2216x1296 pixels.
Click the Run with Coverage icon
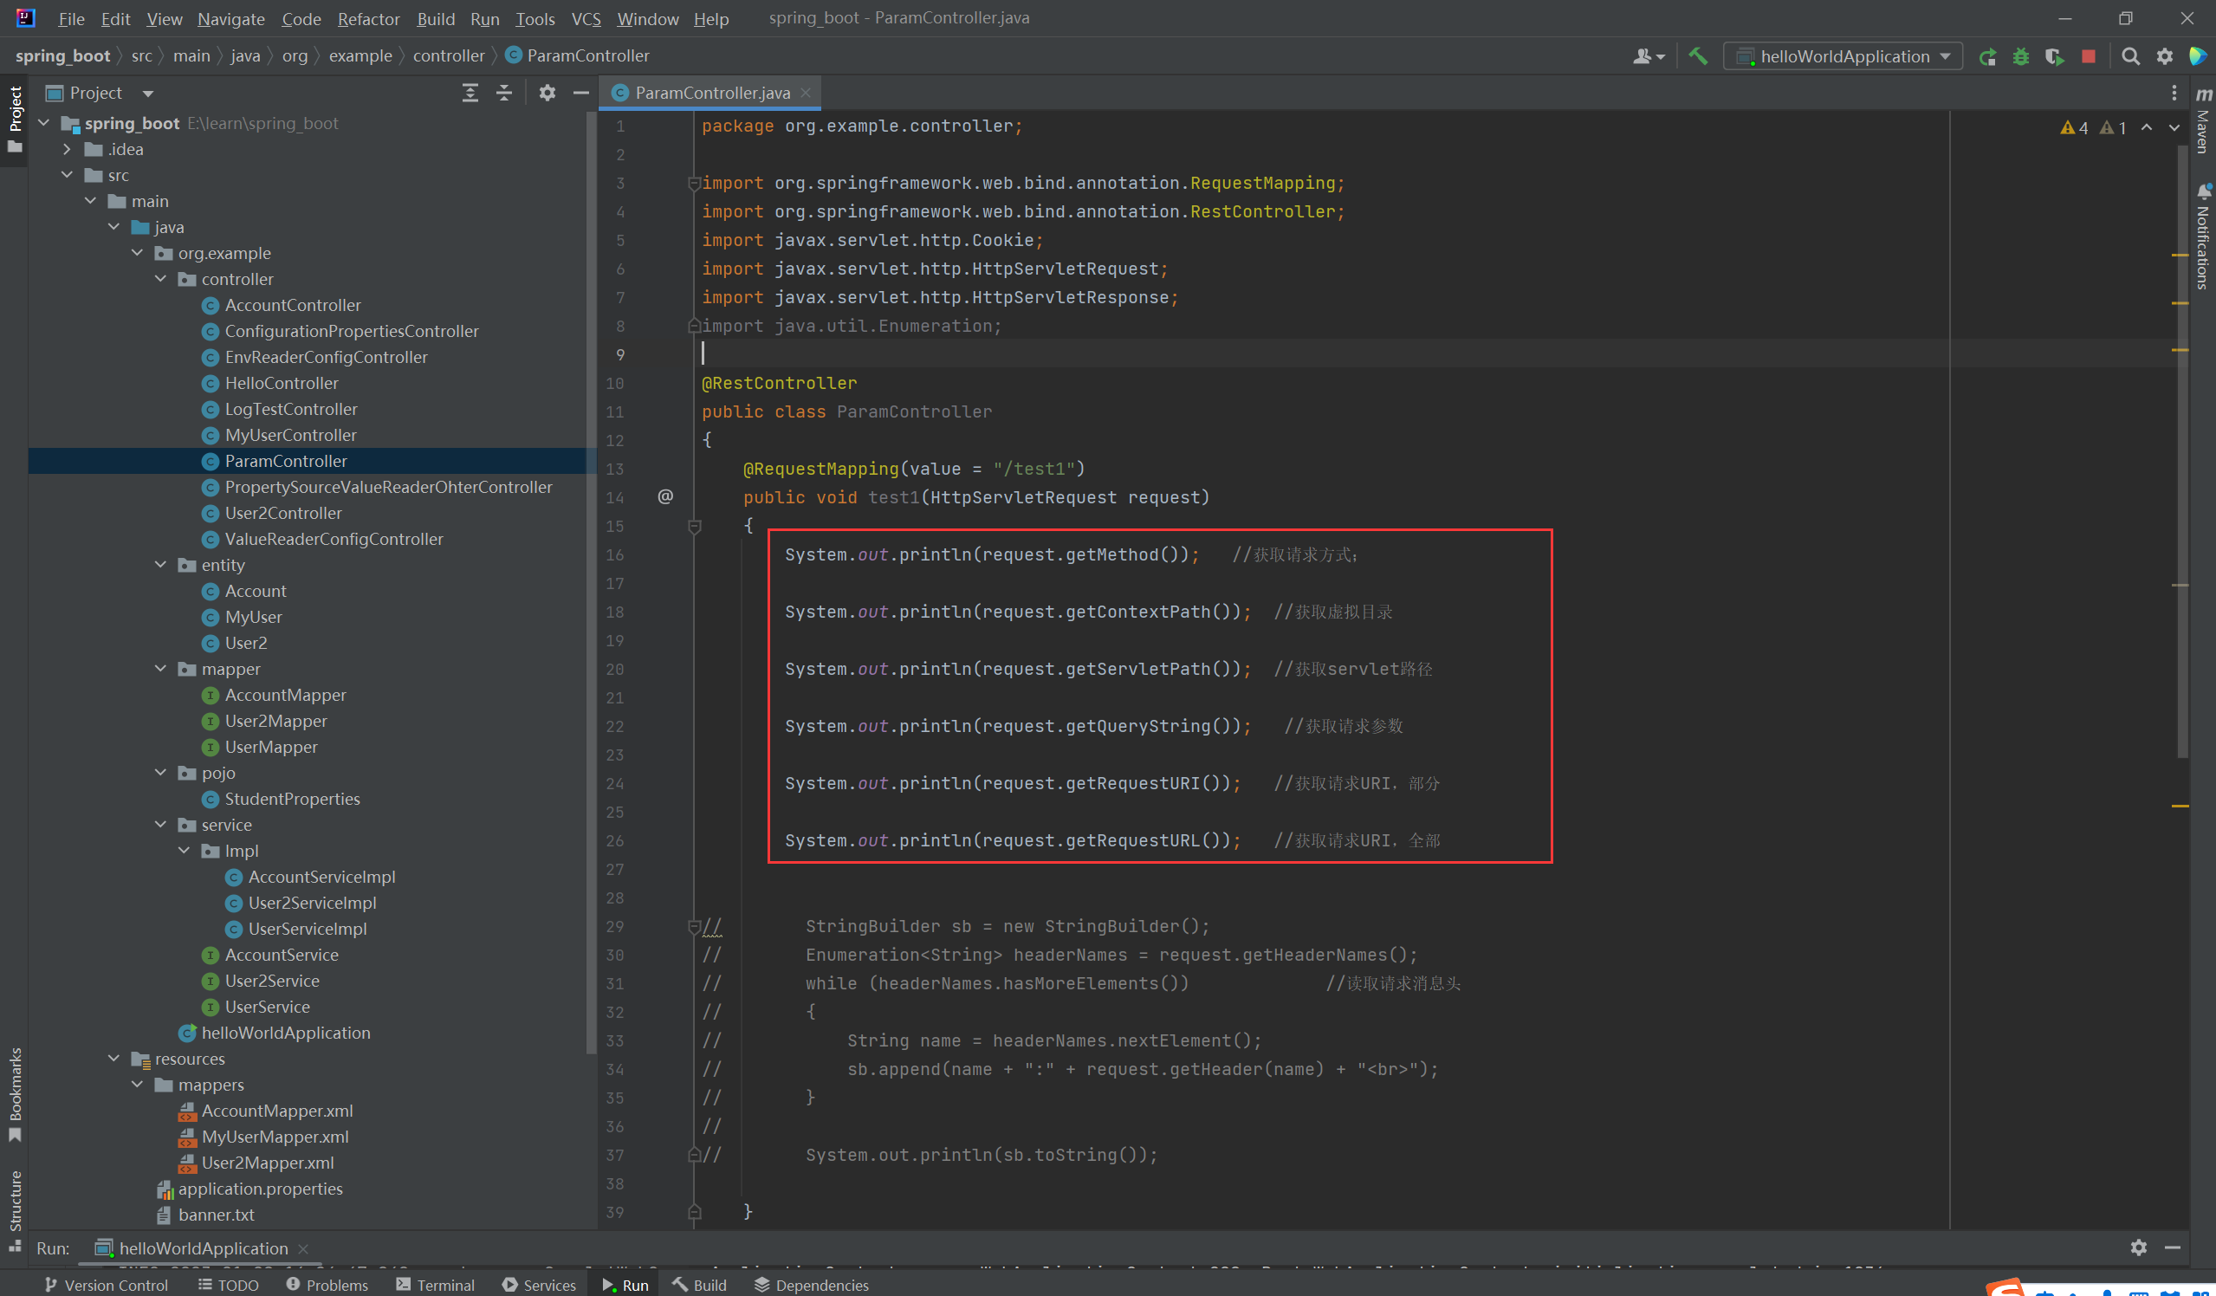point(2054,56)
